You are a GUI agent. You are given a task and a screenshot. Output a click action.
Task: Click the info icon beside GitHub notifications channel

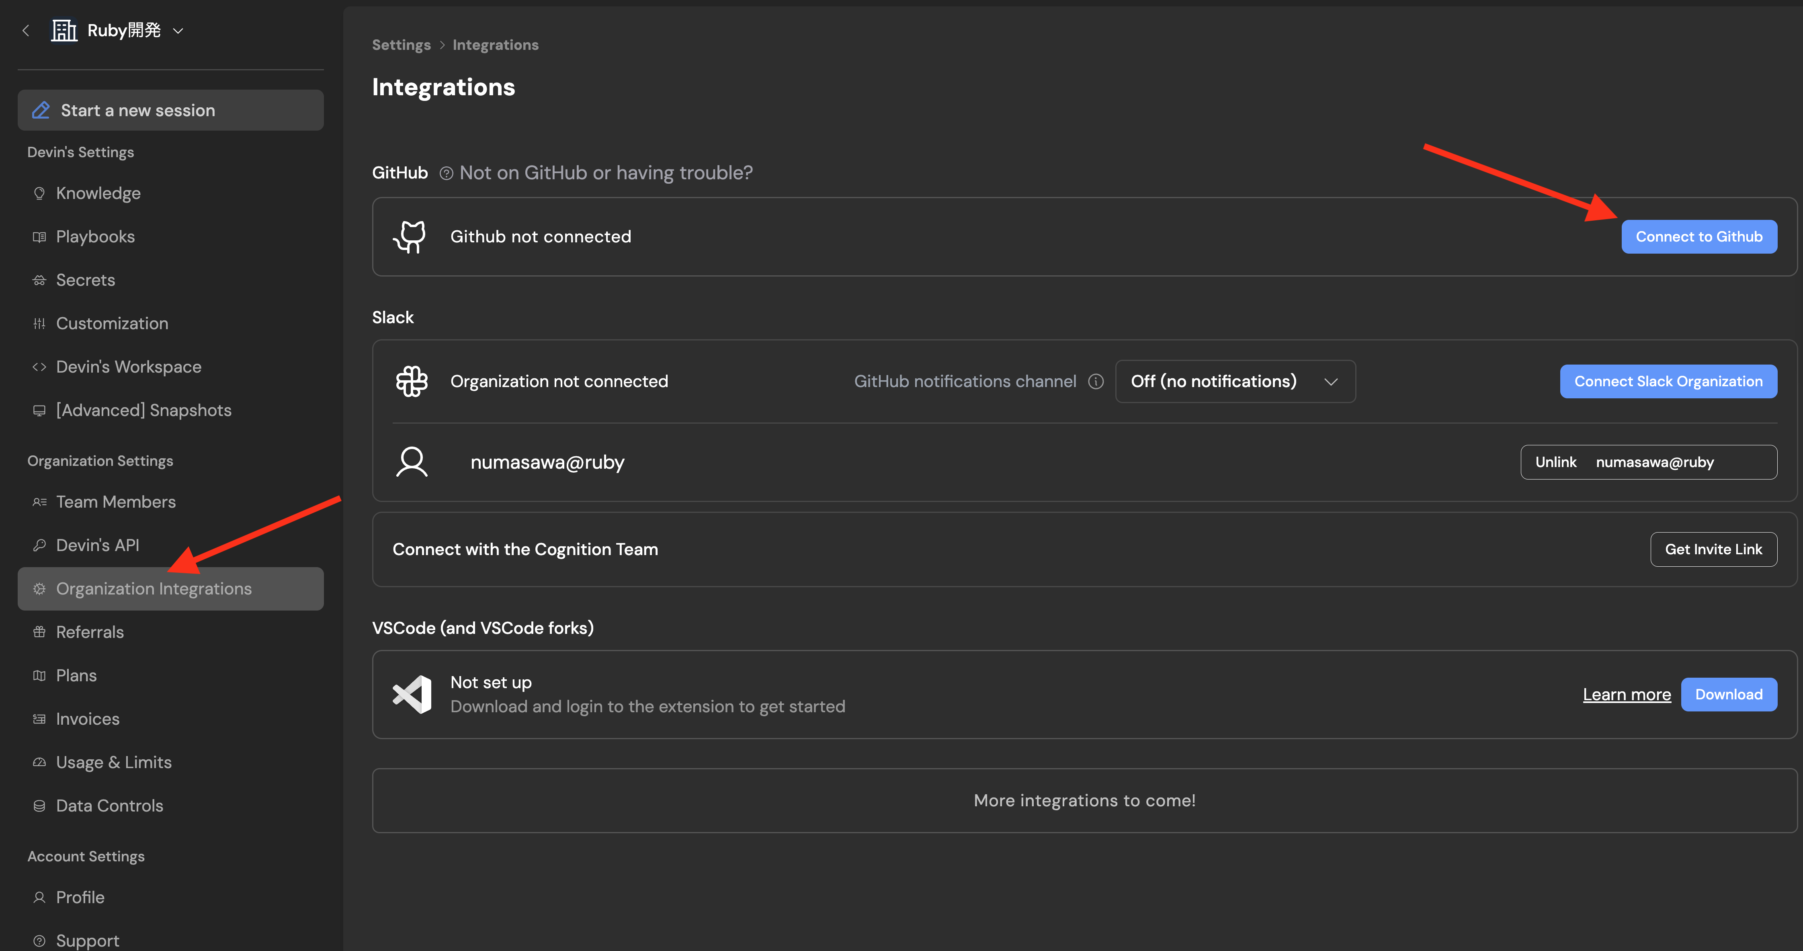1095,381
